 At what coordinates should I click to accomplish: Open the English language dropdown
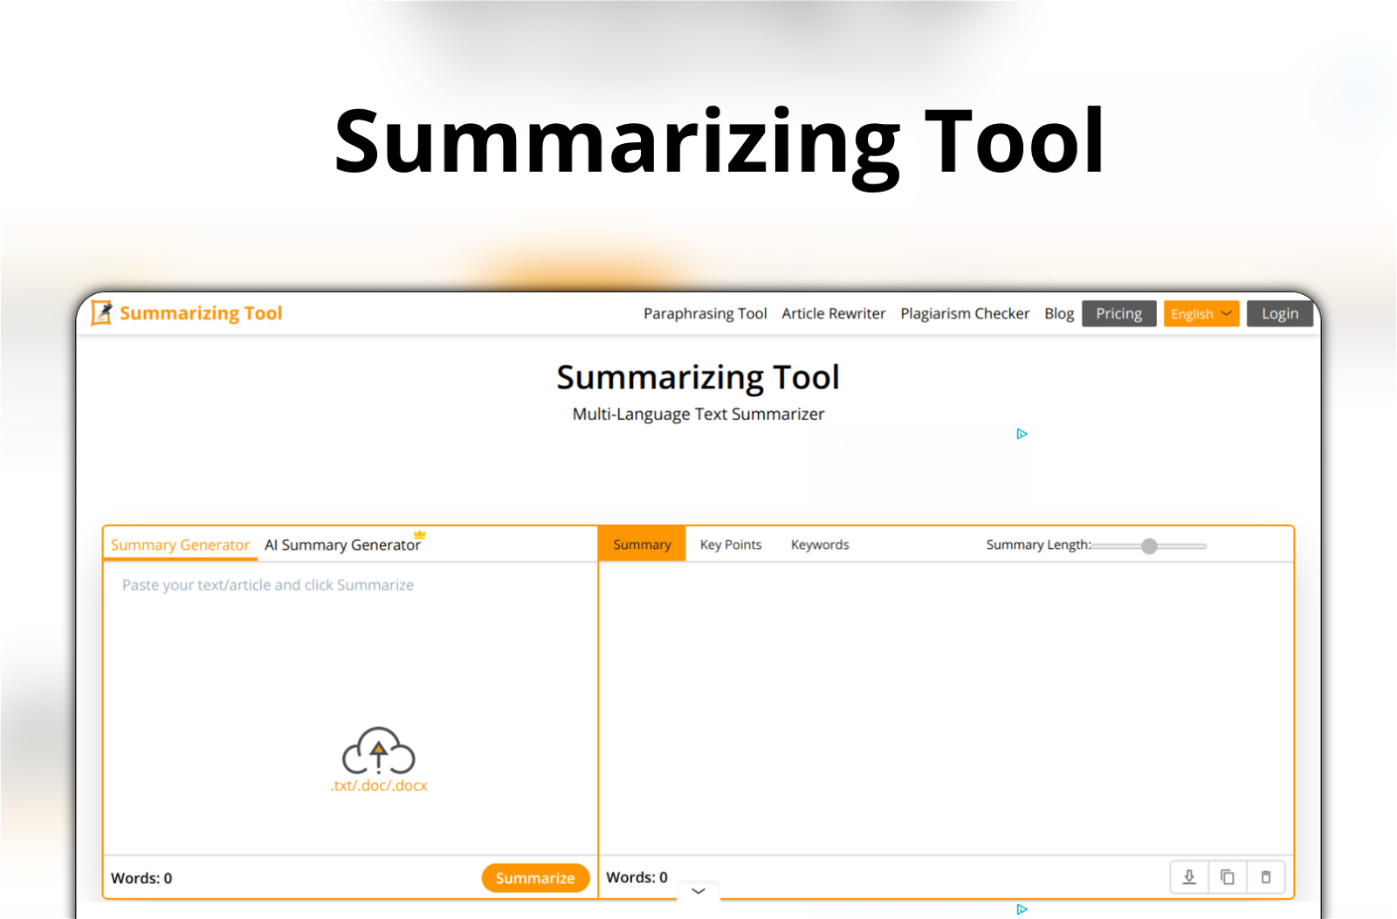[x=1201, y=314]
